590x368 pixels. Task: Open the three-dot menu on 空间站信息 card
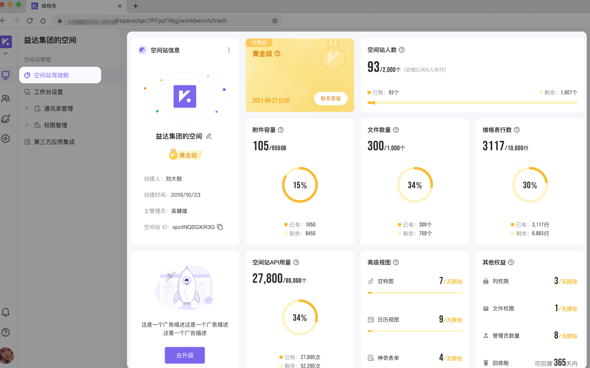(x=229, y=50)
